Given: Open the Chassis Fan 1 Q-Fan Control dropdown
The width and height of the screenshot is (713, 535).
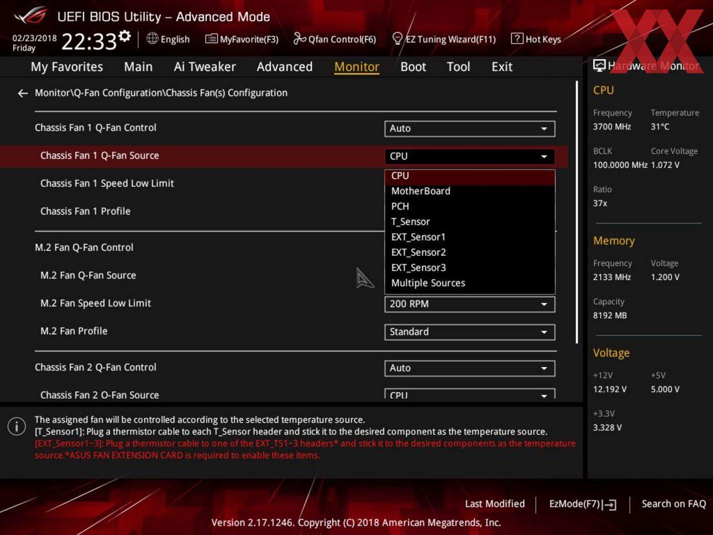Looking at the screenshot, I should click(x=470, y=129).
